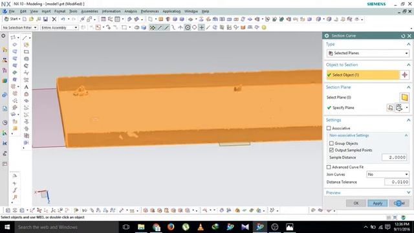Viewport: 414px width, 233px height.
Task: Click the Cancel button
Action: pos(399,203)
